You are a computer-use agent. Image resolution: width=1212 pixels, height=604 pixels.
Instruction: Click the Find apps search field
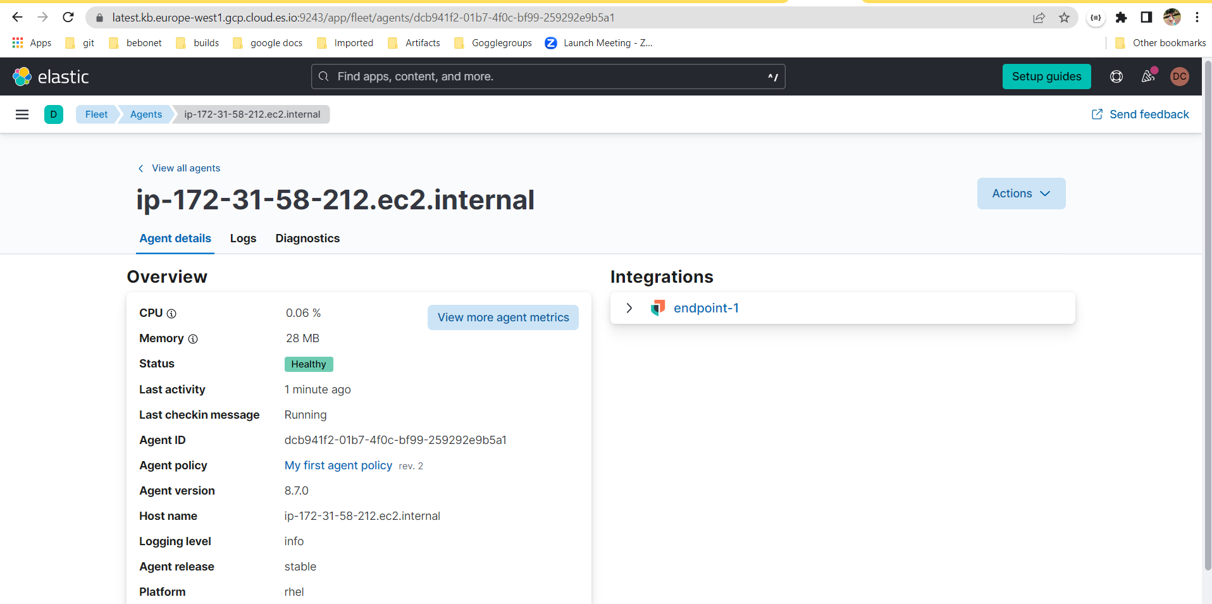click(547, 76)
